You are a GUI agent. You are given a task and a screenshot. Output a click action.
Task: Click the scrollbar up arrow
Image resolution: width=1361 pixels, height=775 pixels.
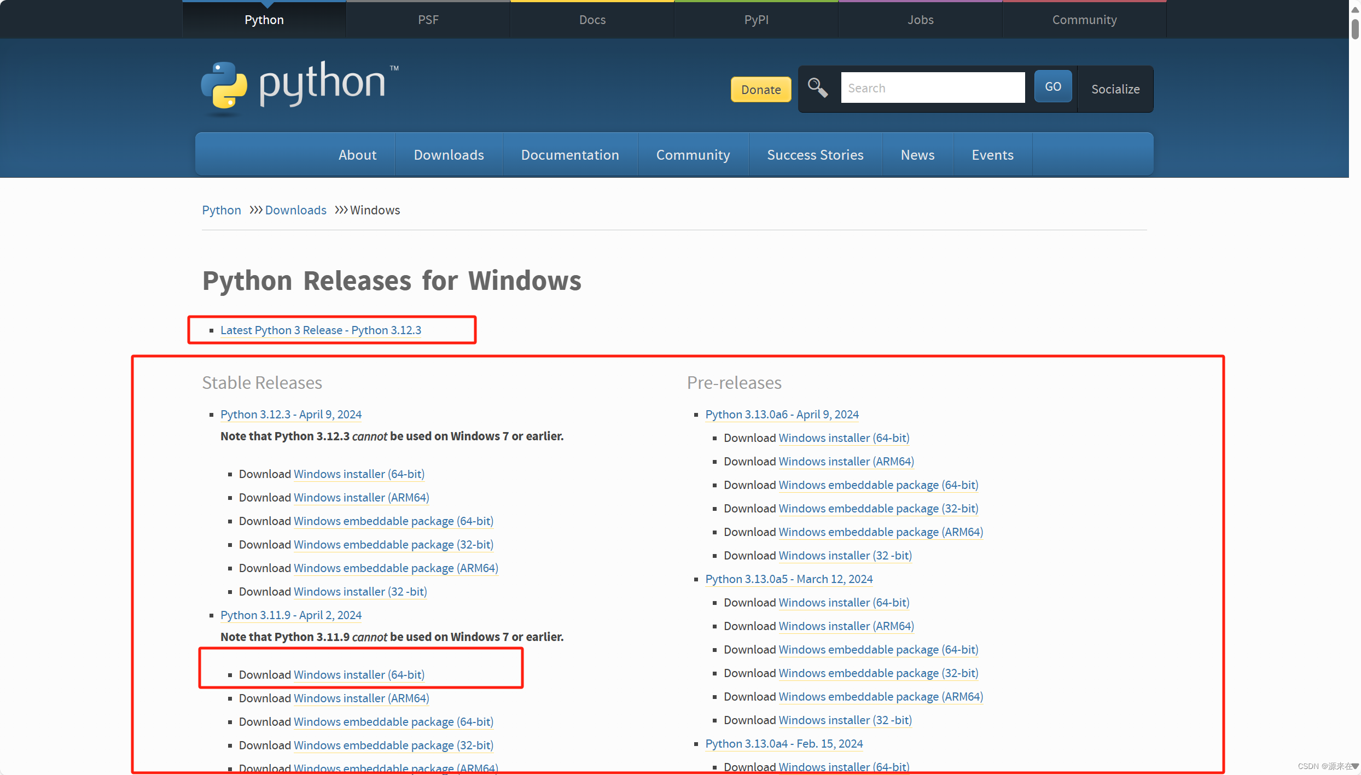click(1354, 9)
